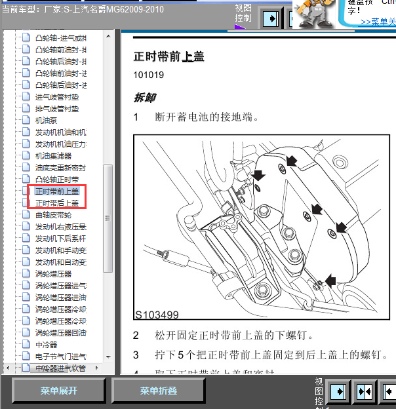Click the page icon beside 曲轴皮带轮
Screen dimensions: 396x409
pos(26,214)
